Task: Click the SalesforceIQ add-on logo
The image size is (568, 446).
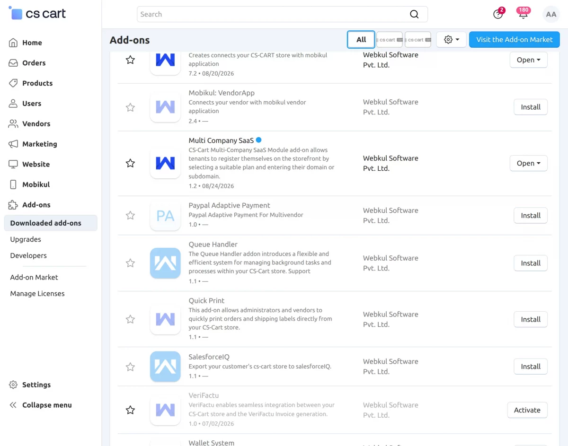Action: (x=165, y=367)
